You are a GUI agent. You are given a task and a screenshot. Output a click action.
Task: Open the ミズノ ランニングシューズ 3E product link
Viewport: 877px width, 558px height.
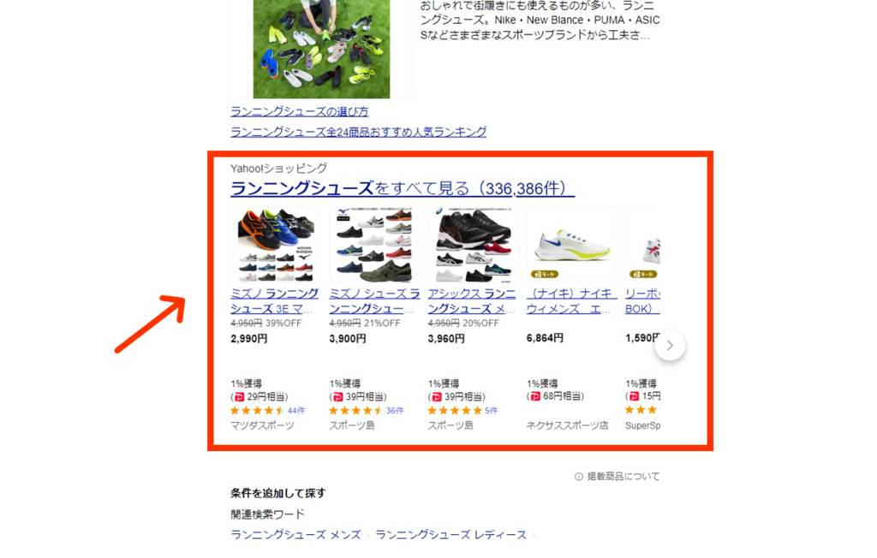pos(275,300)
